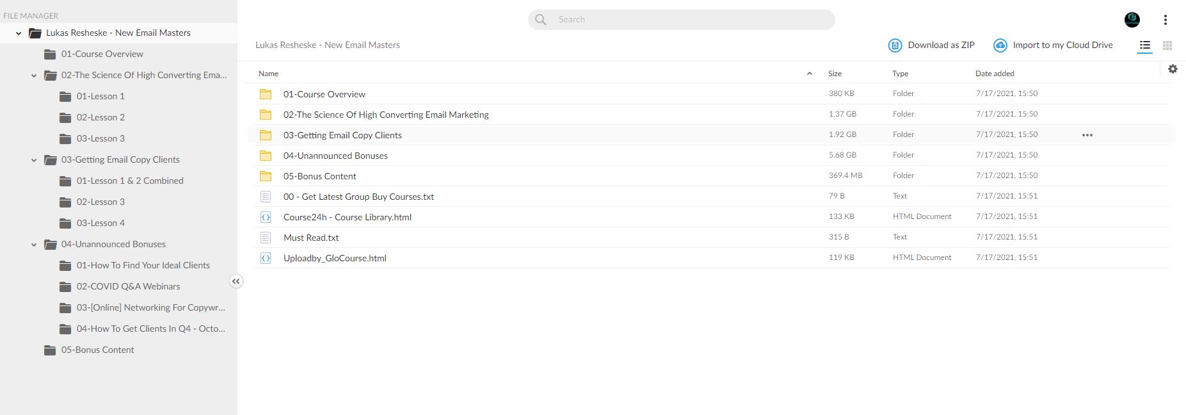1186x415 pixels.
Task: Switch to grid thumbnail view
Action: point(1167,45)
